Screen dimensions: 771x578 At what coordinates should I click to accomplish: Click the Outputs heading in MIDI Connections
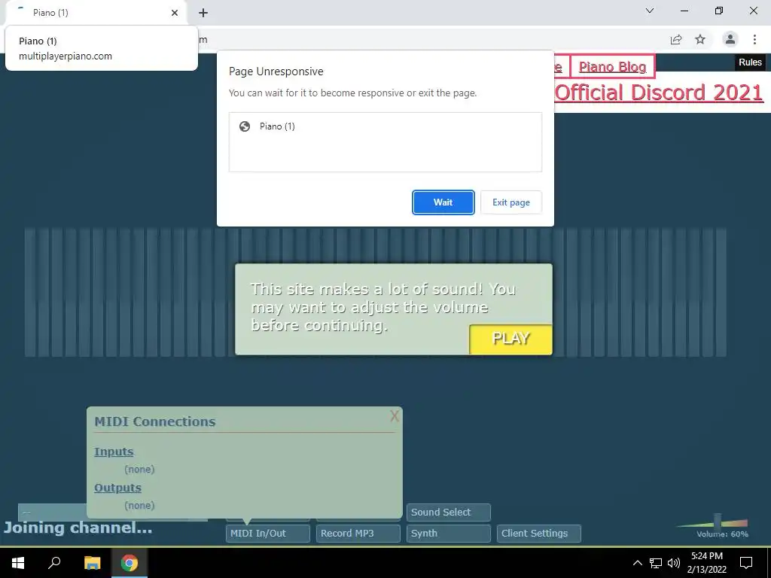(117, 488)
